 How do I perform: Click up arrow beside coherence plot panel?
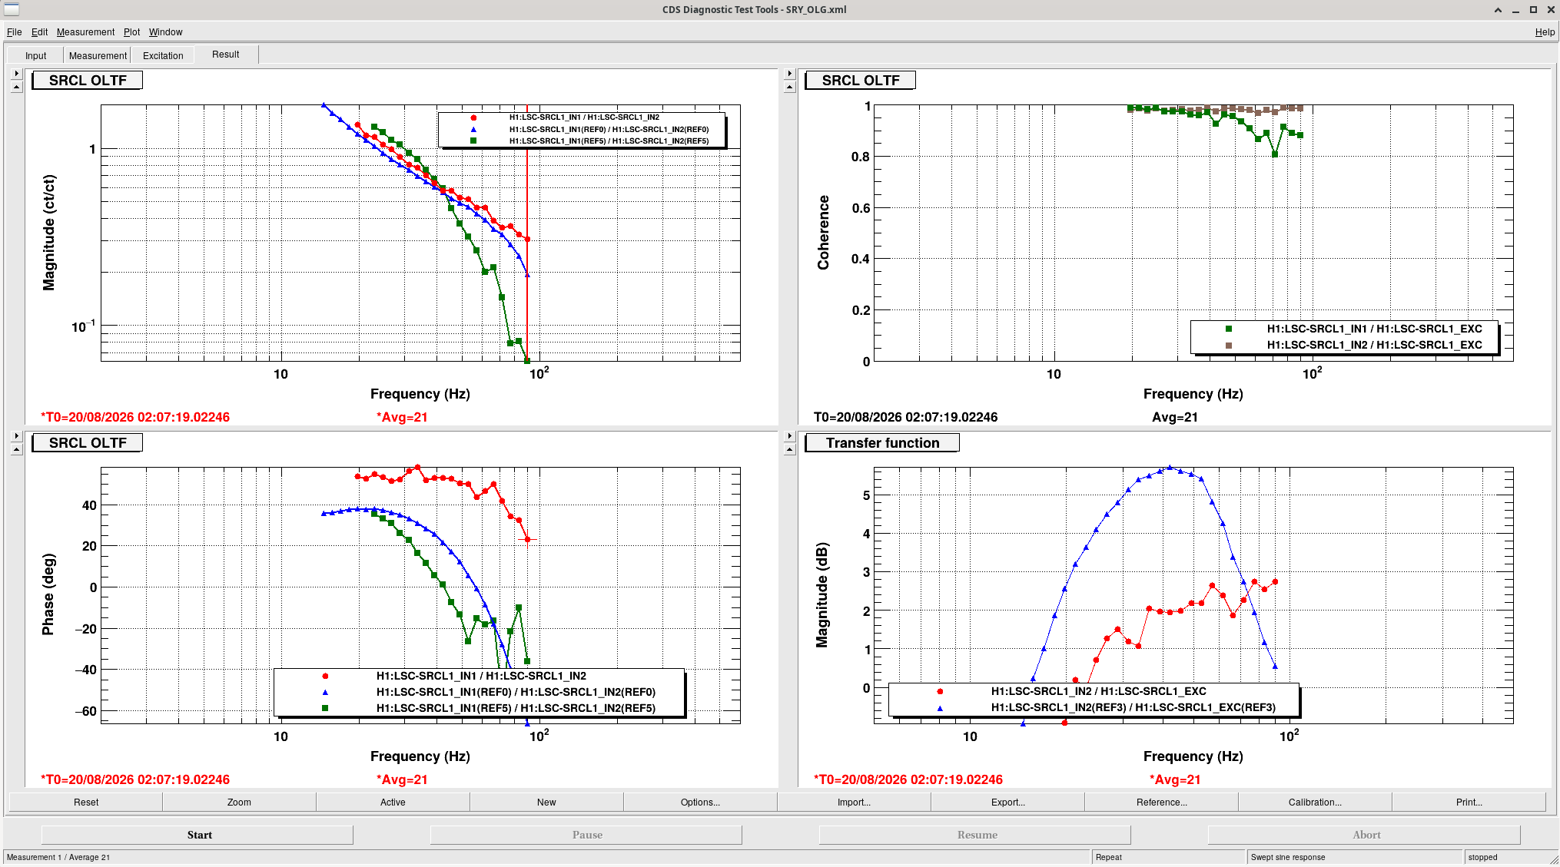(789, 87)
